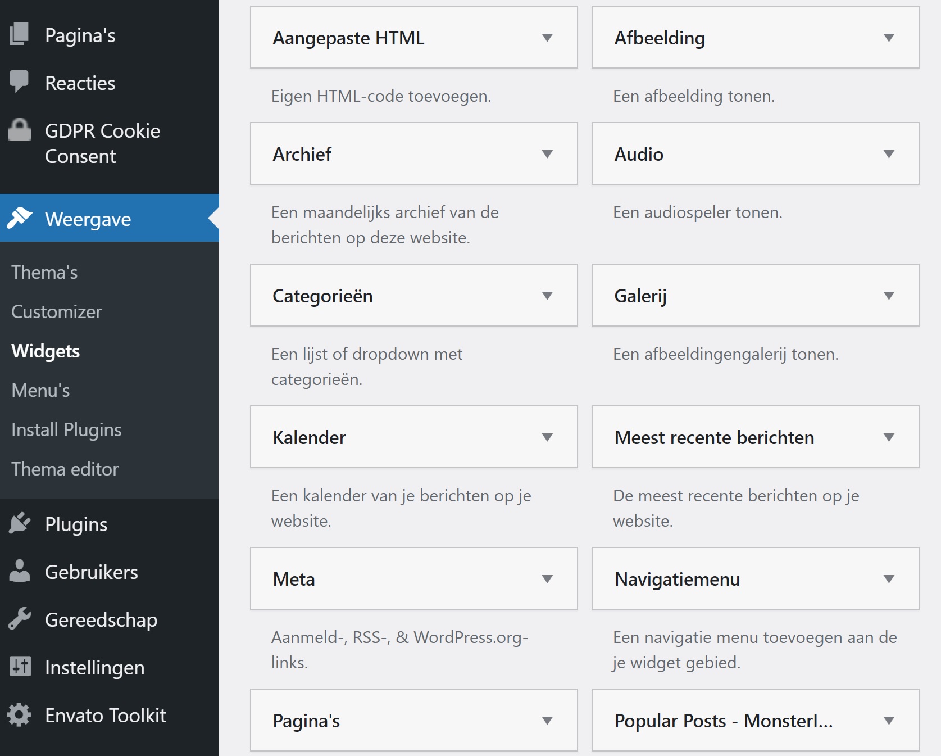Click the Plugins plug icon
Viewport: 941px width, 756px height.
[19, 523]
